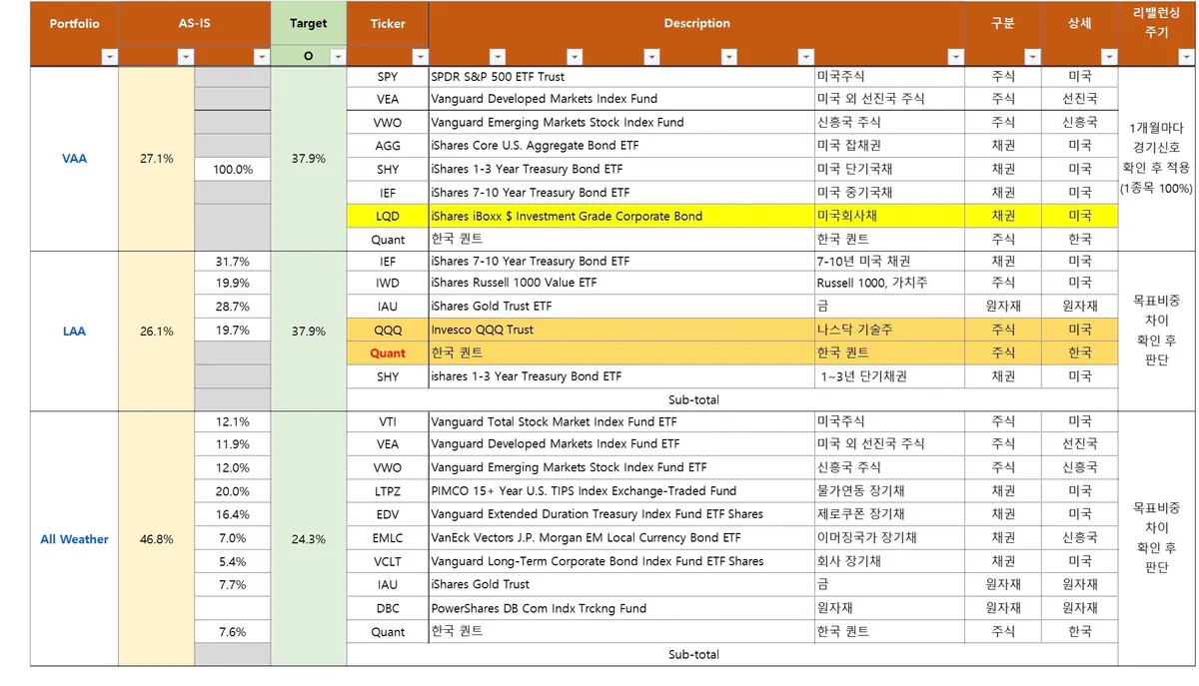
Task: Select the green Target header cell
Action: pos(308,23)
